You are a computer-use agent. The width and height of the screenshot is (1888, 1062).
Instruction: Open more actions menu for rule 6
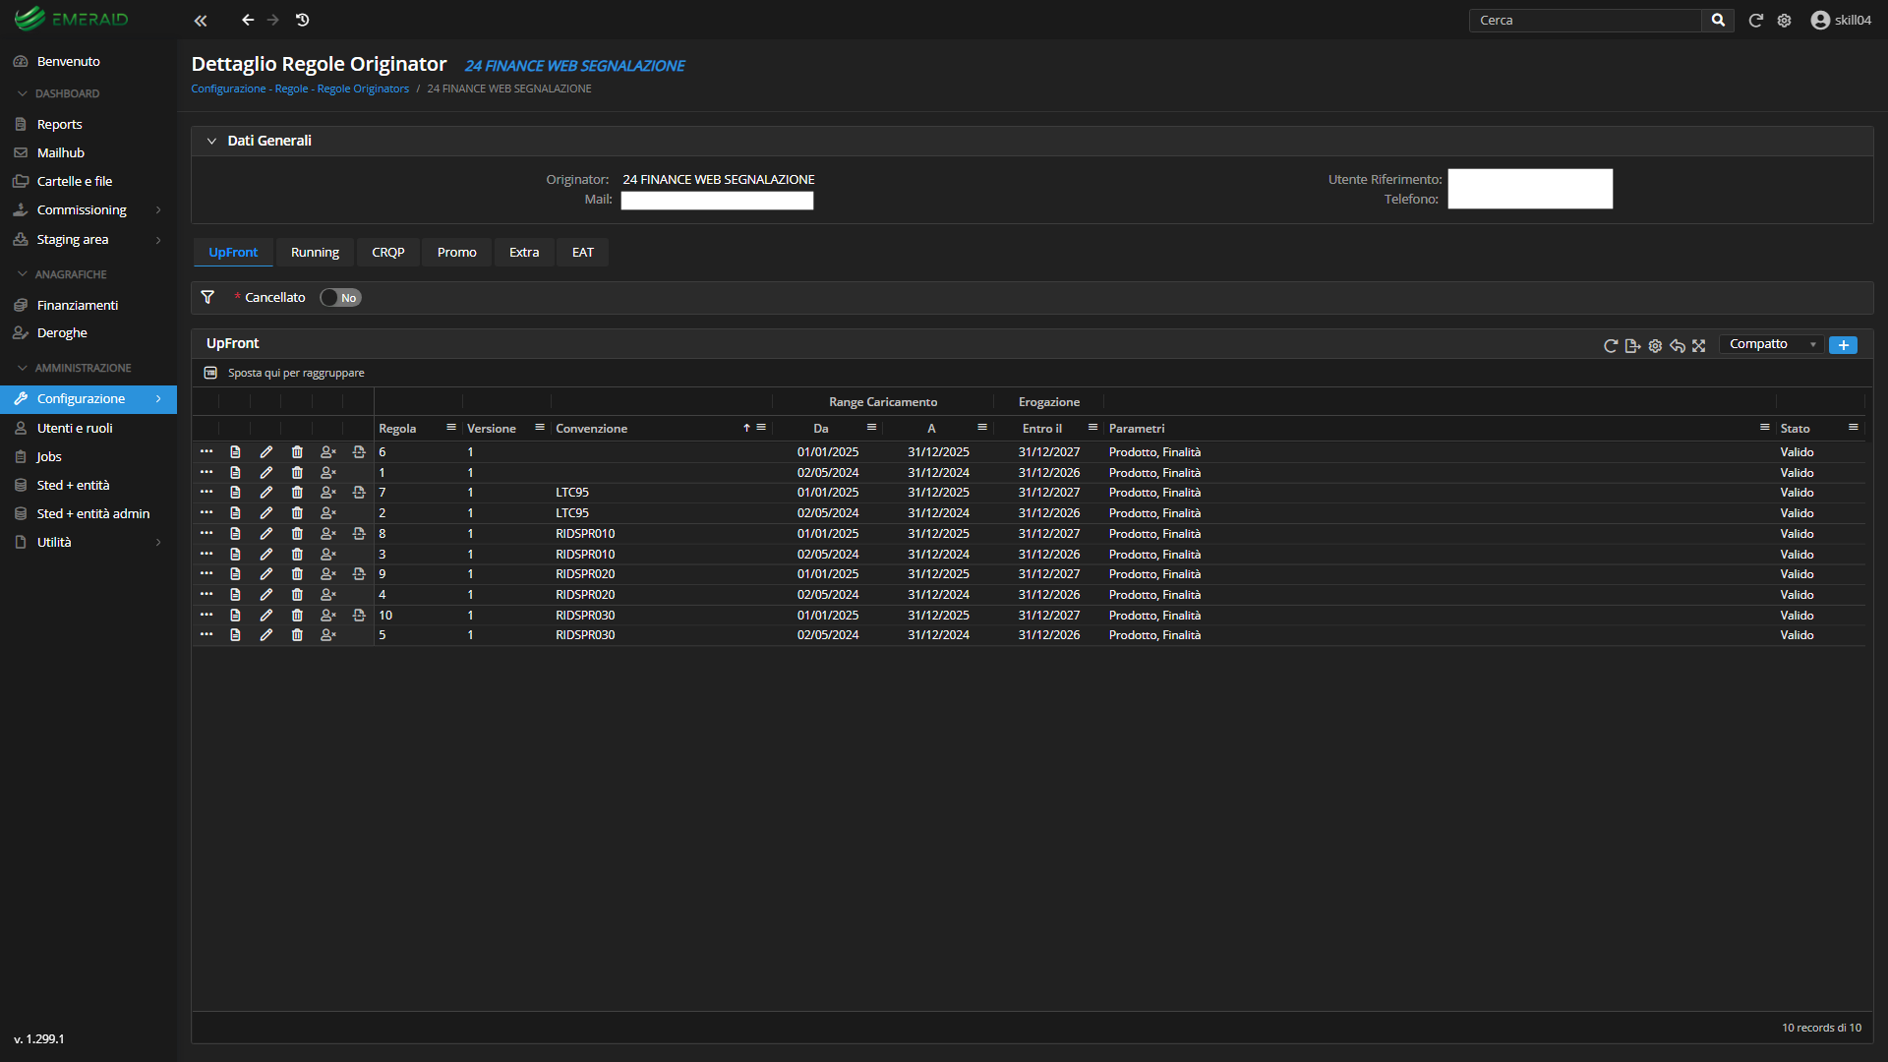tap(206, 451)
